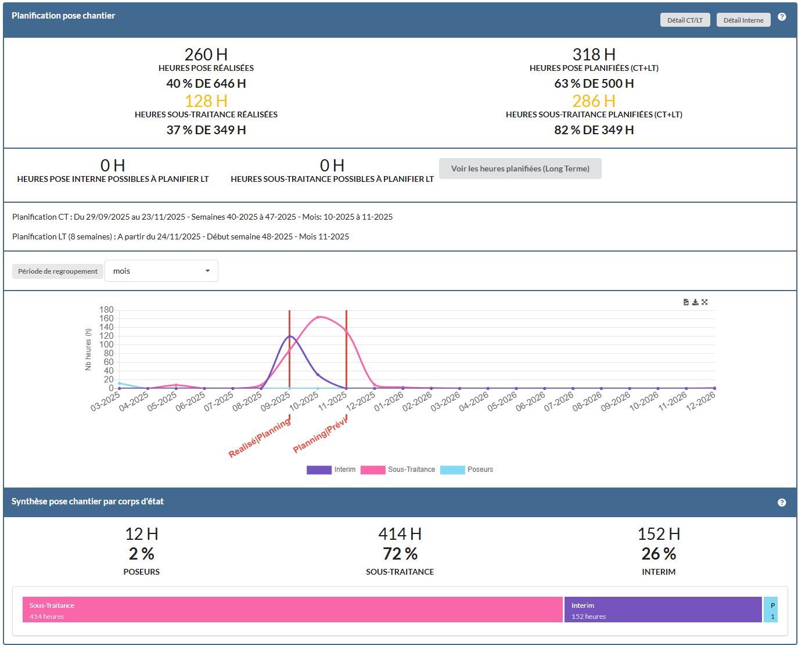Open the Détail Interne view
The image size is (798, 645).
pyautogui.click(x=743, y=20)
